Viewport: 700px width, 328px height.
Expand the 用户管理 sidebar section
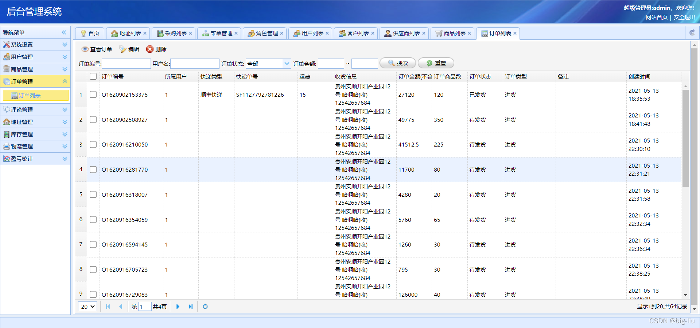point(65,57)
